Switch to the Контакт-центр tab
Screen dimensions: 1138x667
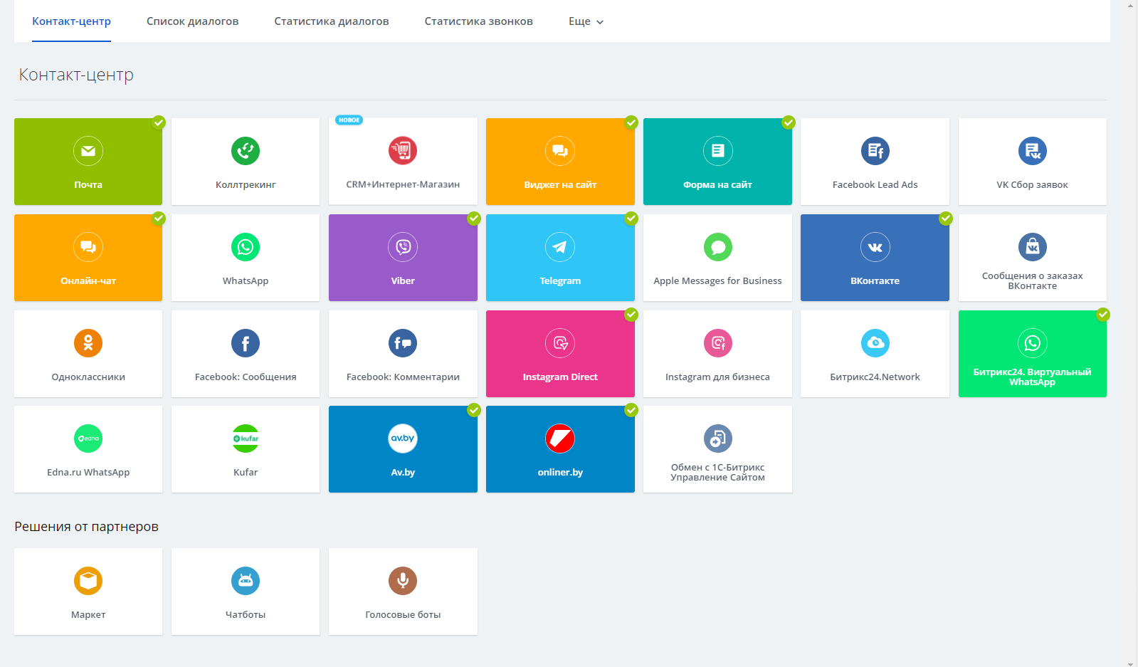tap(71, 21)
